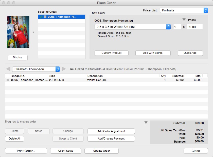Click the right arrow to next client

64,69
